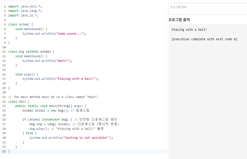Click 'class Dog extends Animal {' line
The width and height of the screenshot is (247, 159).
(x=31, y=52)
